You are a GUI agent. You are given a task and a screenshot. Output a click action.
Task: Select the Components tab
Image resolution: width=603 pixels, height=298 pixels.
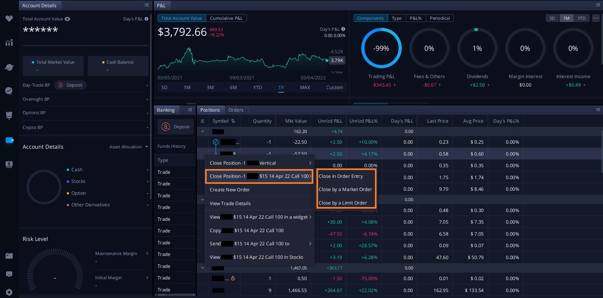coord(370,18)
